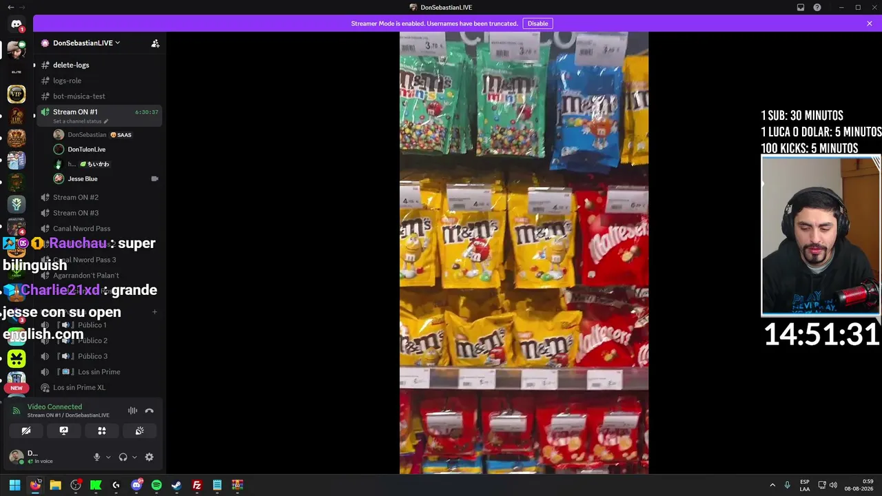
Task: Expand microphone input options arrow
Action: pos(108,457)
